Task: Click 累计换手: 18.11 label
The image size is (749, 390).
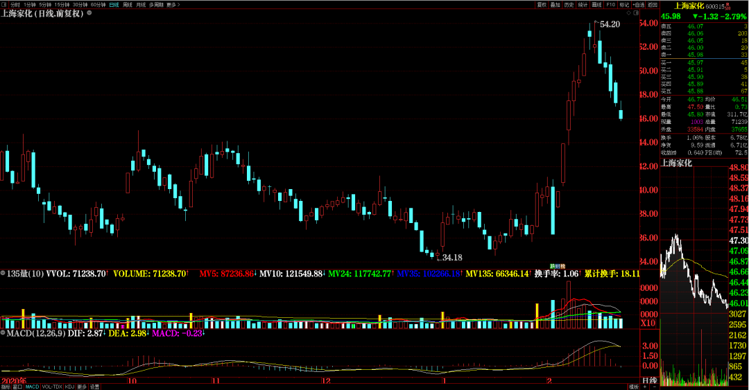Action: click(x=612, y=274)
